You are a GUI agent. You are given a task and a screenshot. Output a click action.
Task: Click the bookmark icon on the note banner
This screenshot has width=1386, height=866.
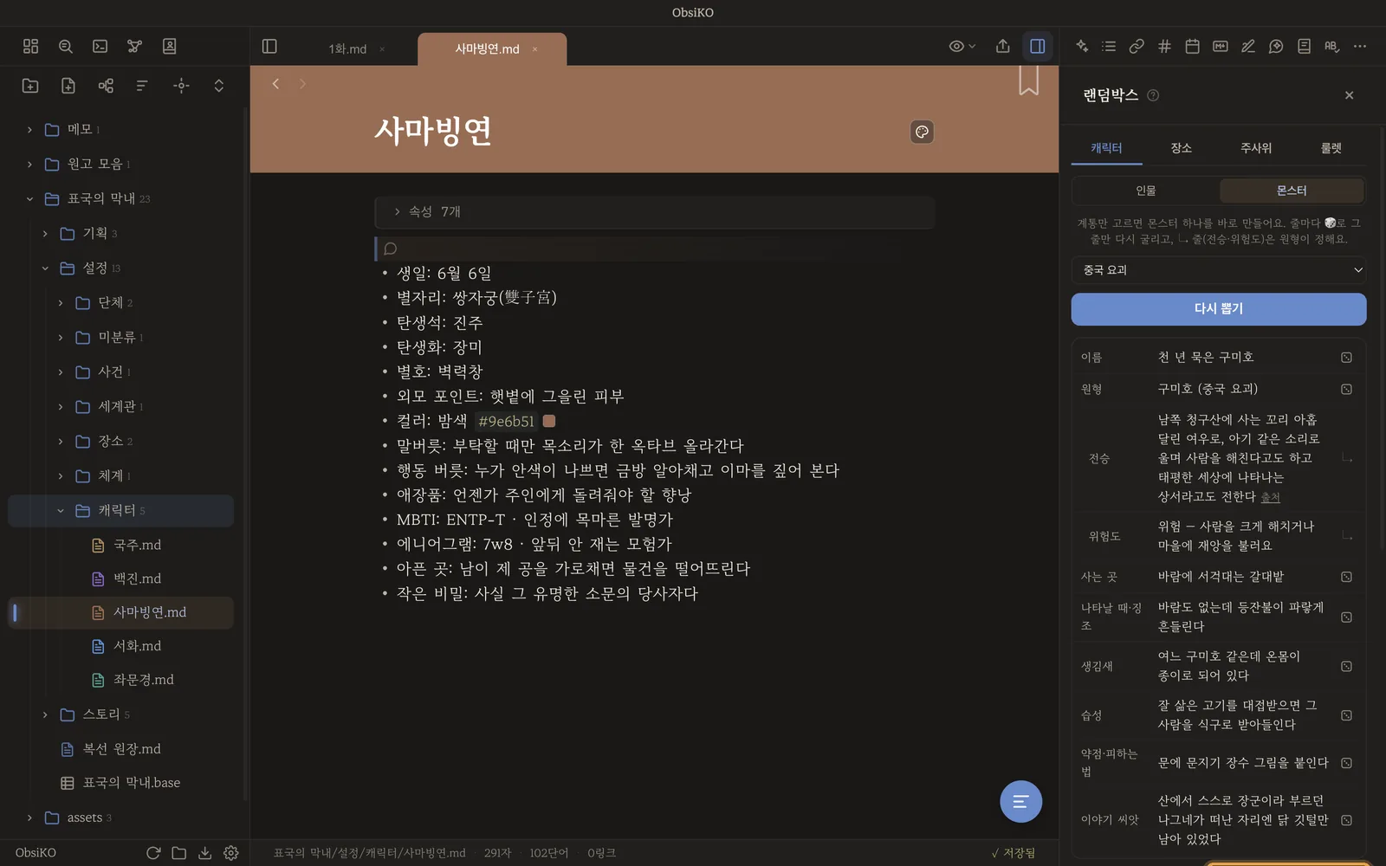1028,81
